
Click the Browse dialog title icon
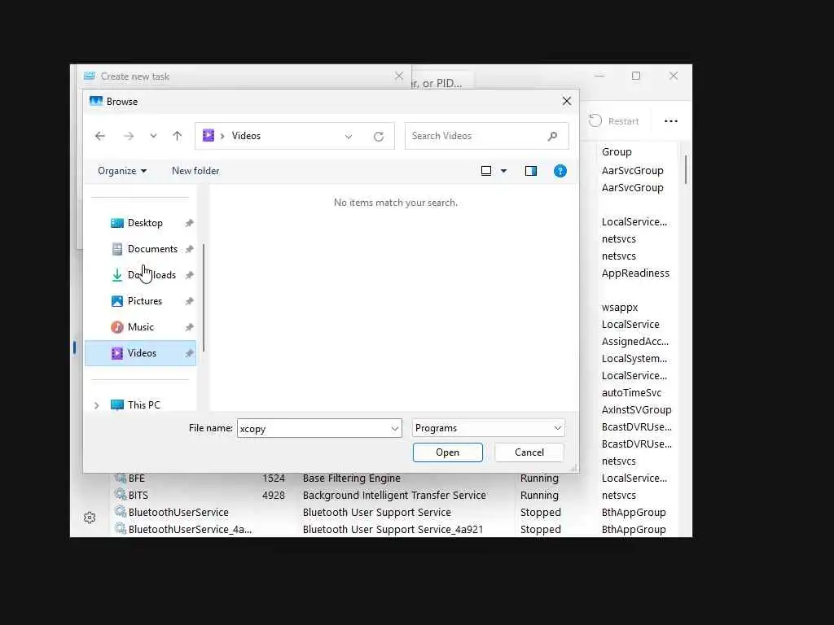(x=96, y=101)
